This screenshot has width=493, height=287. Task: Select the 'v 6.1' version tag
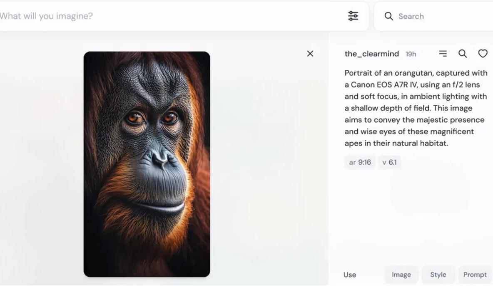pyautogui.click(x=389, y=162)
